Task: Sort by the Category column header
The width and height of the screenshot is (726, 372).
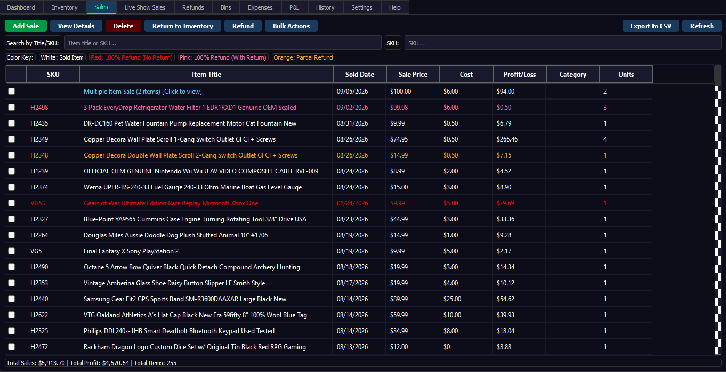Action: point(573,75)
